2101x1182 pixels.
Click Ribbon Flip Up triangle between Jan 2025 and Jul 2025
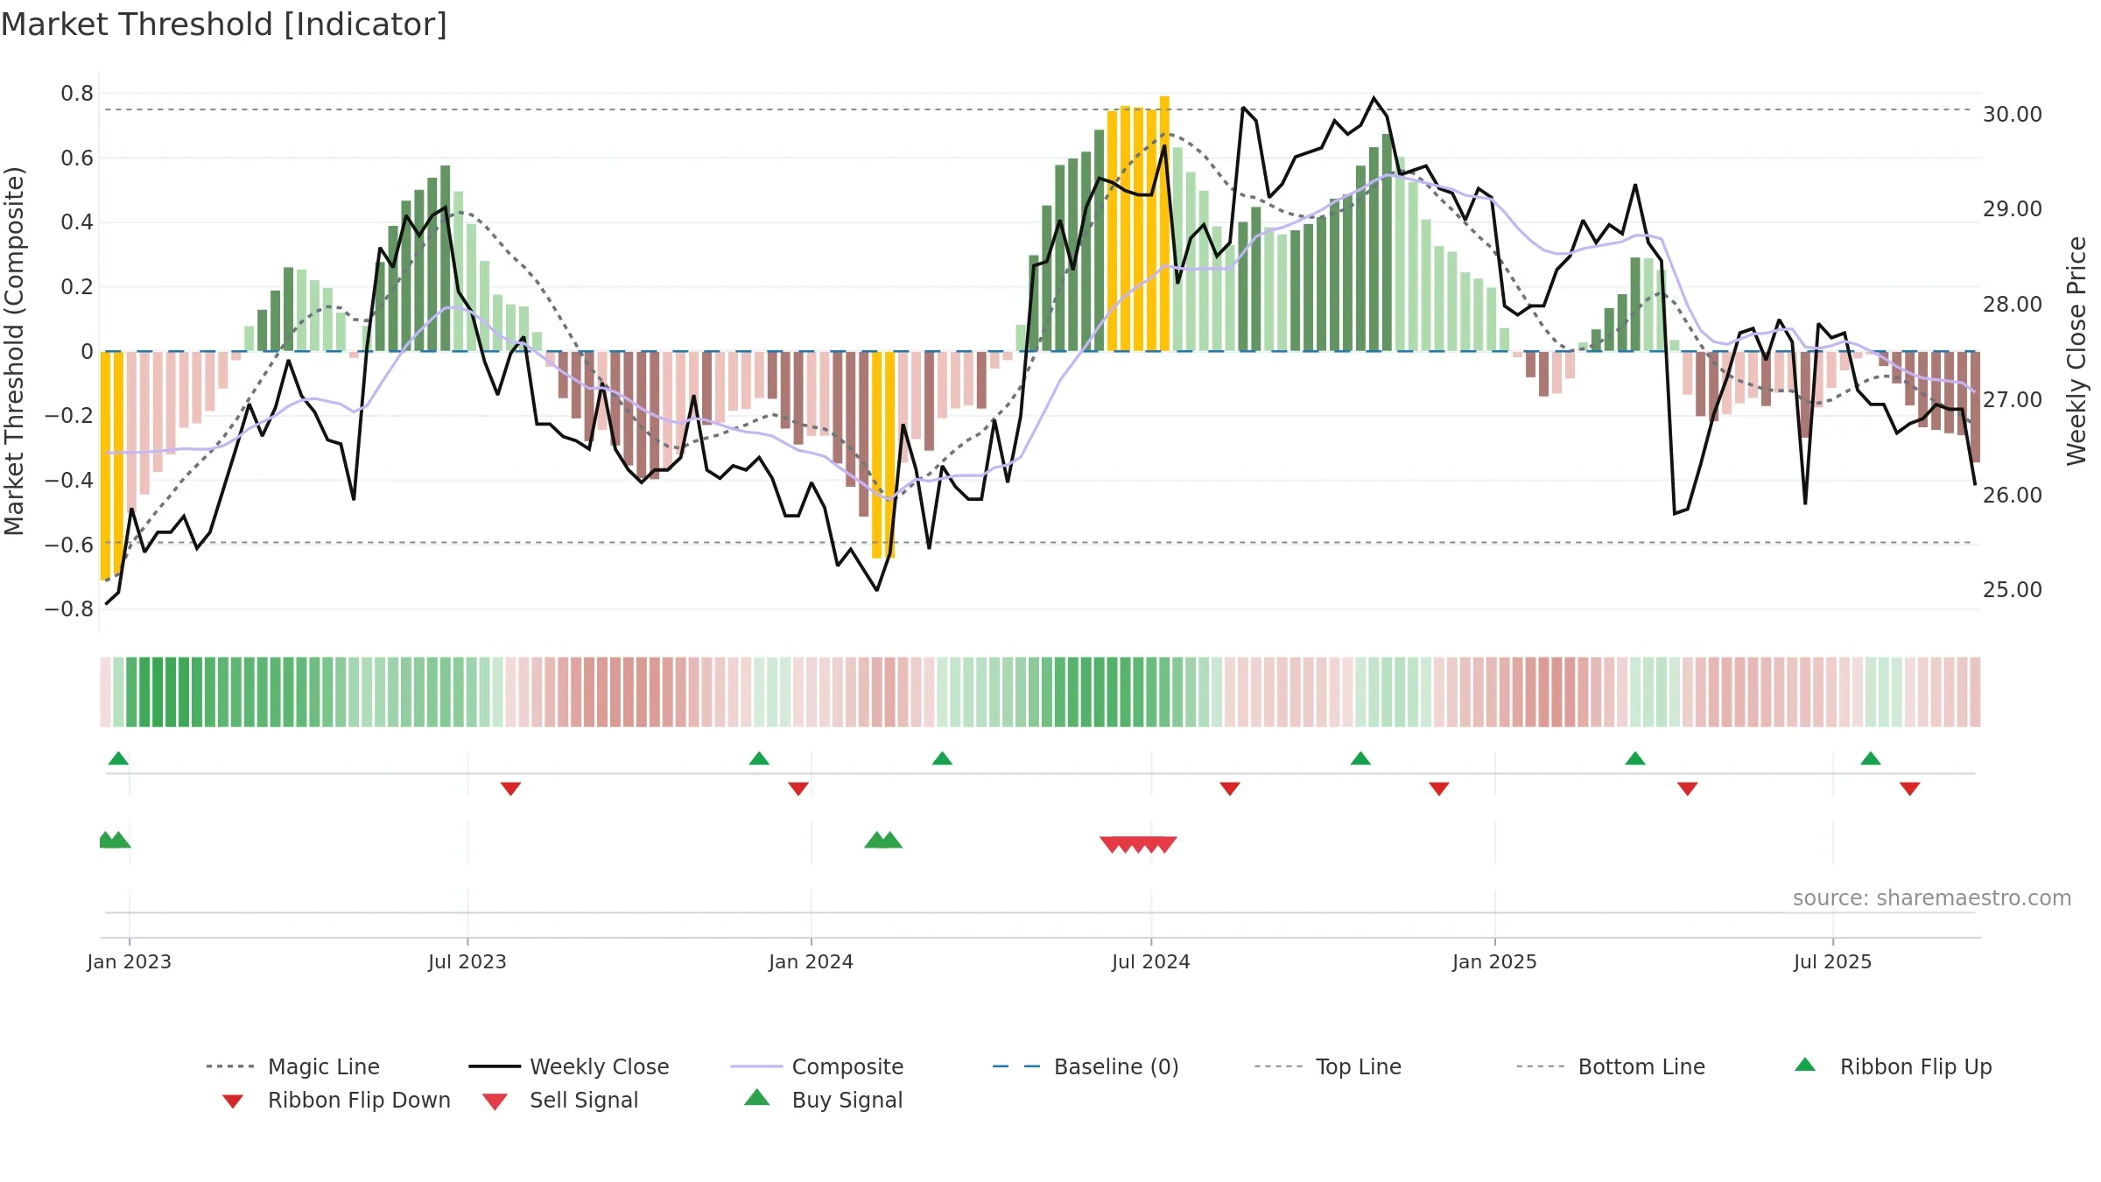pyautogui.click(x=1635, y=758)
